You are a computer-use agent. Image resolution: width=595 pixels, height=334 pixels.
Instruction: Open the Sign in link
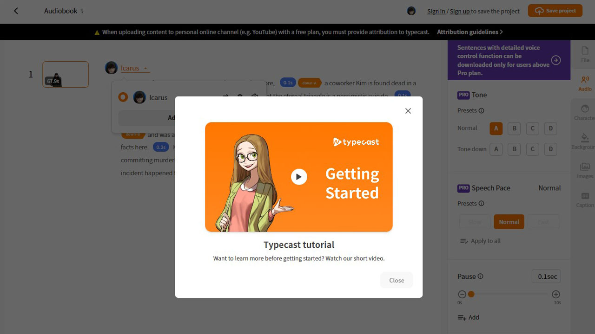(x=436, y=11)
